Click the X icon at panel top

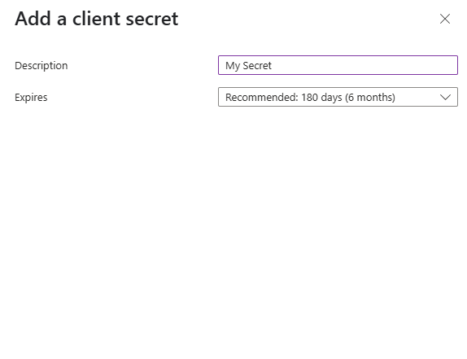click(x=445, y=19)
